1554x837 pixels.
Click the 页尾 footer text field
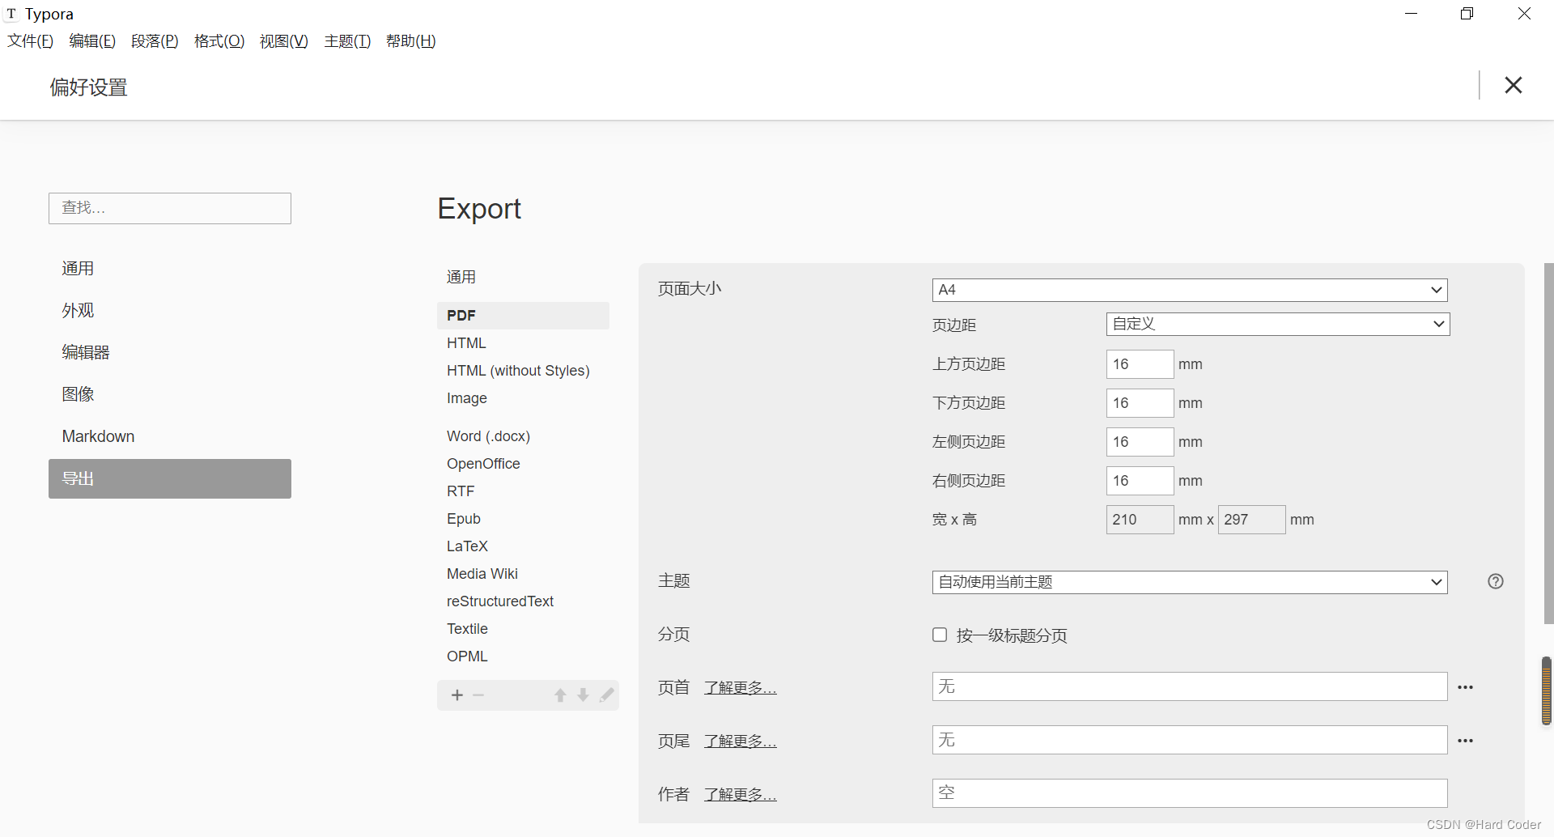tap(1190, 740)
